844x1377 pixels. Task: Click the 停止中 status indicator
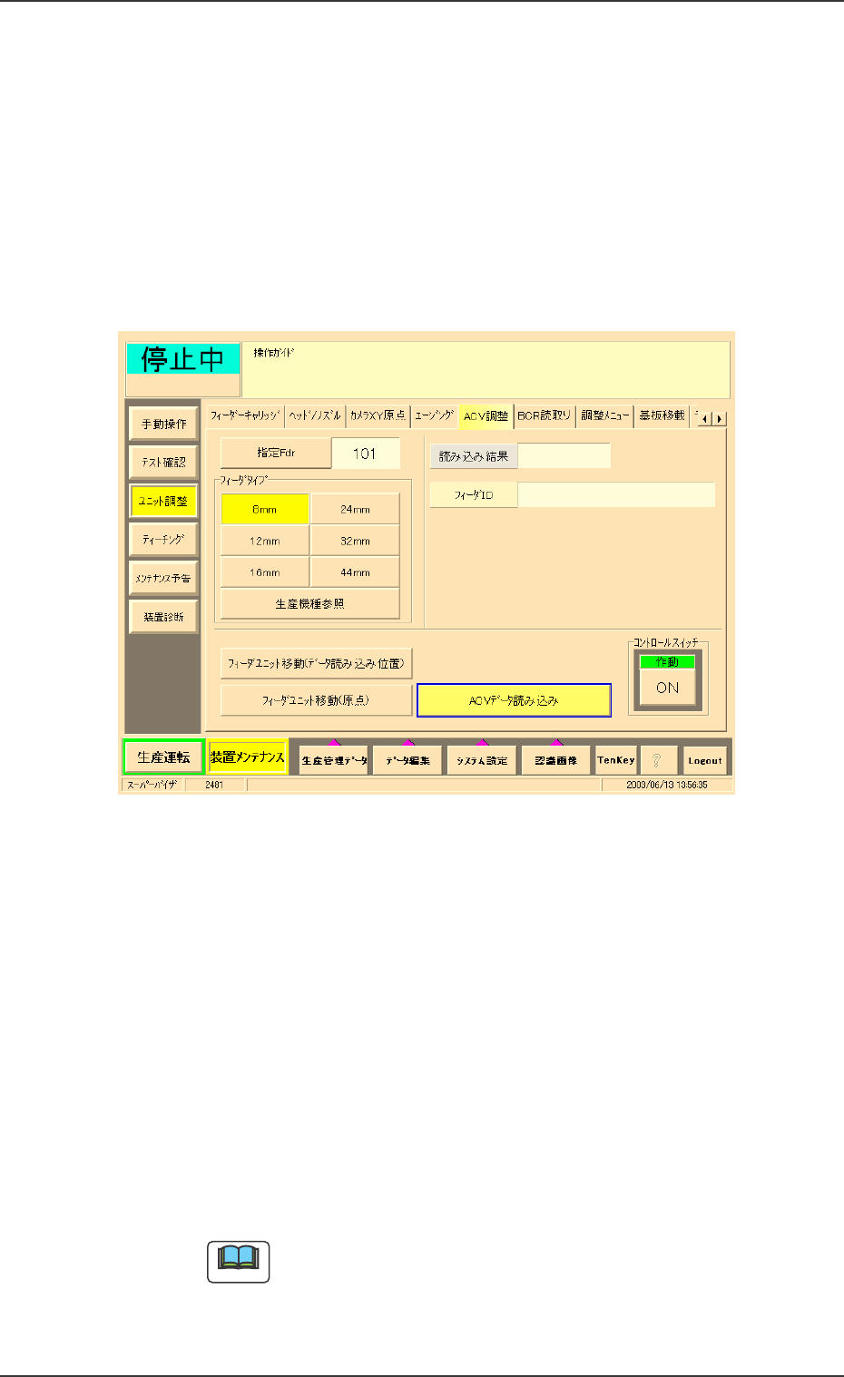[182, 359]
